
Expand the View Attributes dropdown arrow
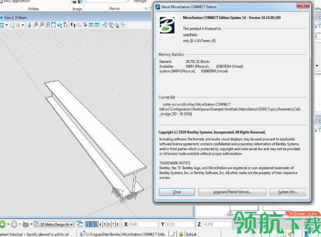point(7,25)
